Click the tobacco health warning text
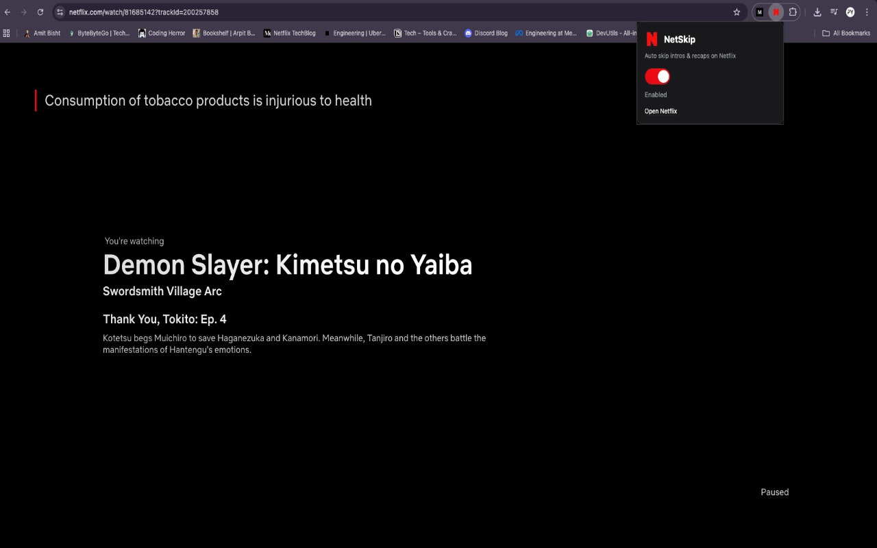 (x=208, y=101)
